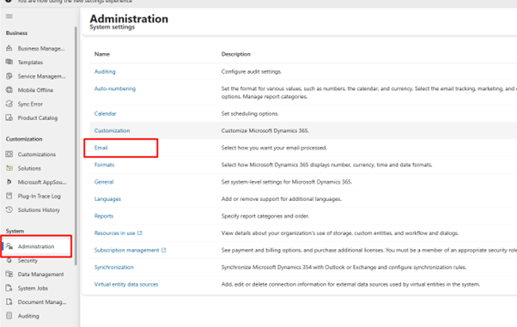Click the Description column header
517x327 pixels.
coord(236,54)
